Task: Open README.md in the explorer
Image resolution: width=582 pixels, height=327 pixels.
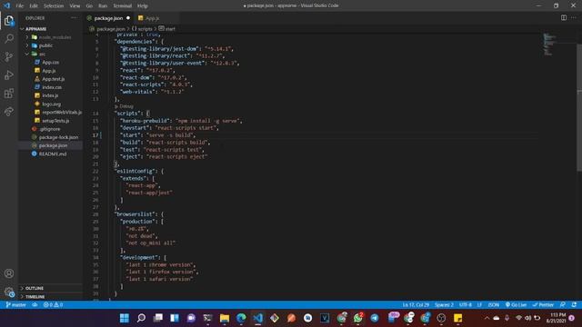Action: click(53, 154)
